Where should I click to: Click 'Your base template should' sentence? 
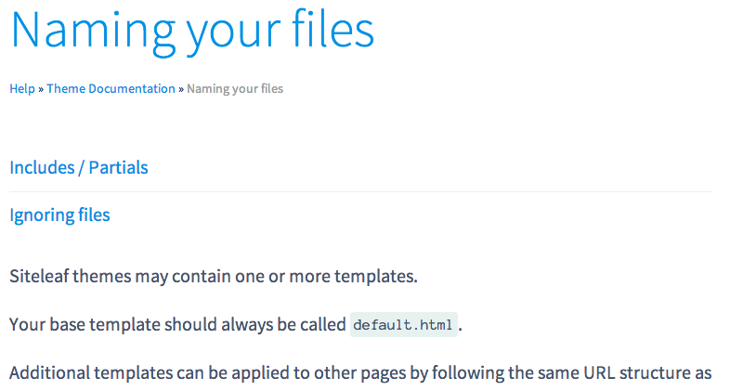pyautogui.click(x=236, y=324)
